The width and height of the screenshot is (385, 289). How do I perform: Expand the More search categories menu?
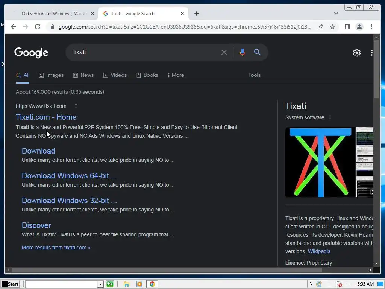pos(176,75)
